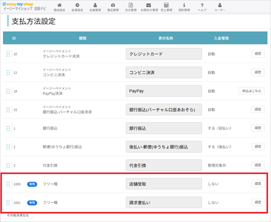Click the PayPay決済 type text
The image size is (271, 222).
point(53,94)
